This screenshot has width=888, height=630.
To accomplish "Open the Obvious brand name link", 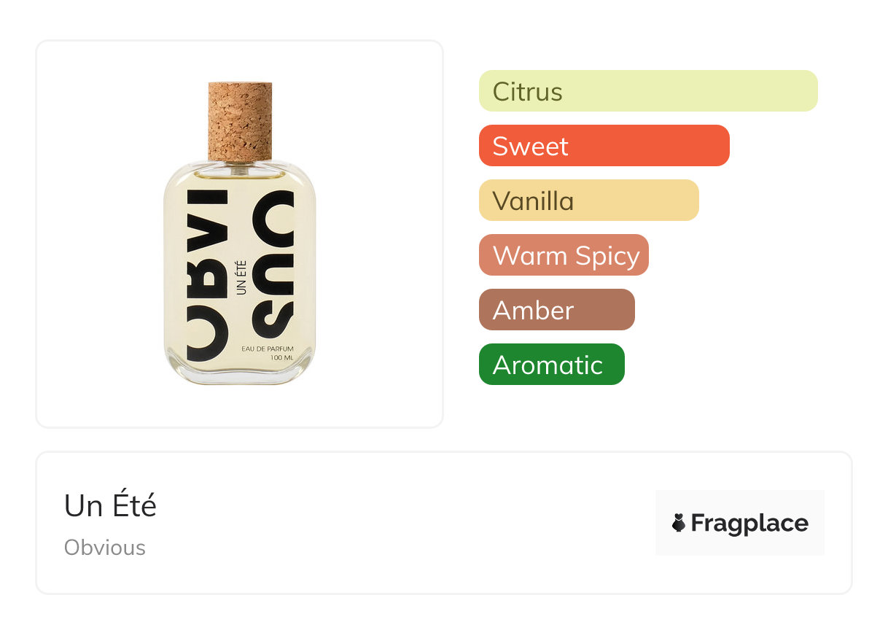I will (x=105, y=548).
